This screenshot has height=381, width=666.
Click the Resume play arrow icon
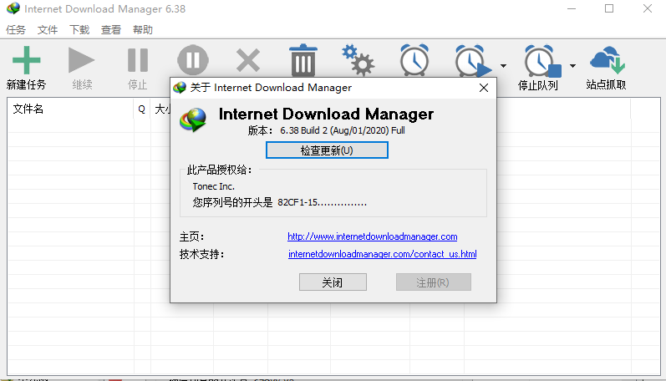click(81, 60)
